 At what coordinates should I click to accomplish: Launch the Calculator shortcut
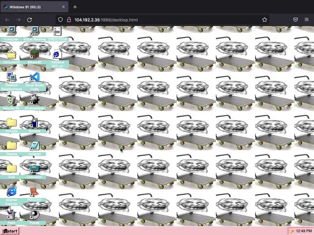(34, 169)
